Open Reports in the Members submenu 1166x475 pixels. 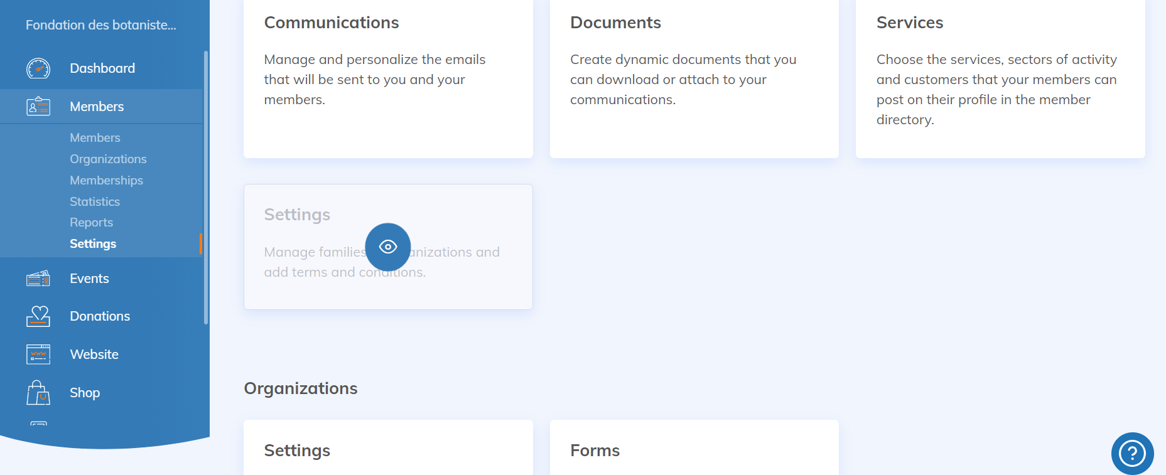(91, 223)
